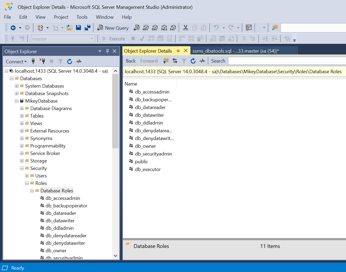The image size is (346, 272).
Task: Click the Disconnect icon in Object Explorer
Action: [42, 61]
